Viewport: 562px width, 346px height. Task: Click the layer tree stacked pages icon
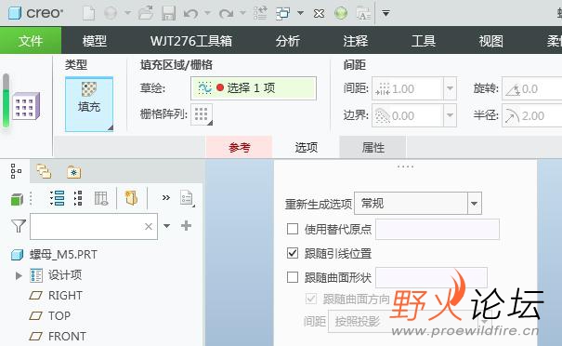(44, 171)
